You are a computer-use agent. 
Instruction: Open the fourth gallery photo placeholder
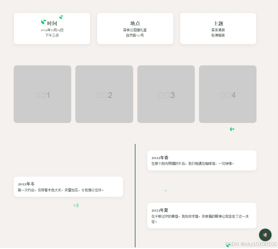click(x=228, y=94)
